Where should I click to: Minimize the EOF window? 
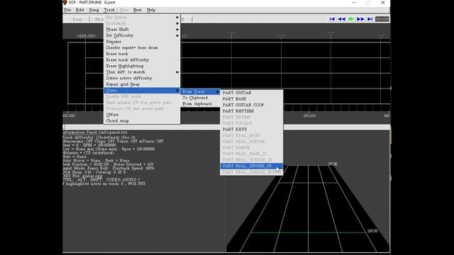tap(353, 3)
